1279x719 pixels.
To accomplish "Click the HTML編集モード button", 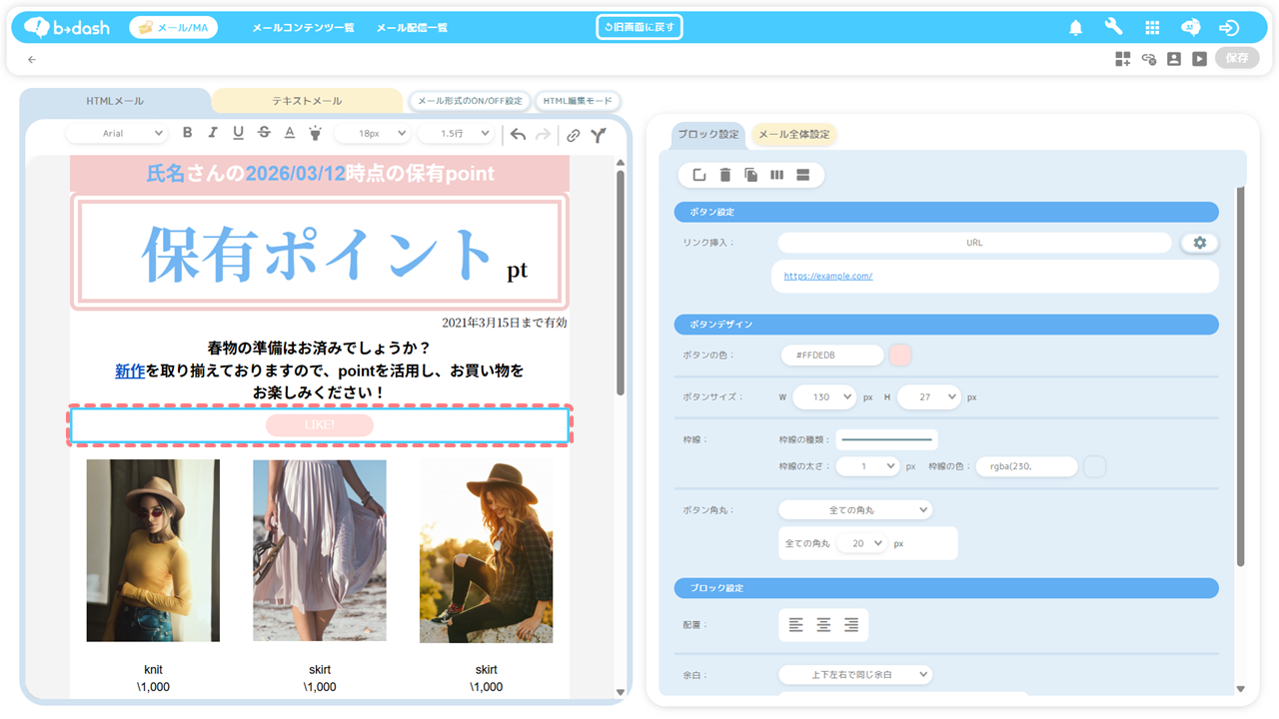I will (578, 101).
